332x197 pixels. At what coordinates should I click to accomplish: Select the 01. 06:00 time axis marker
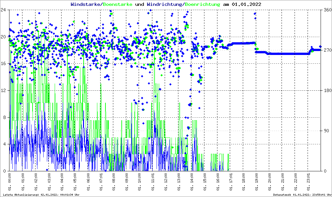[88, 182]
